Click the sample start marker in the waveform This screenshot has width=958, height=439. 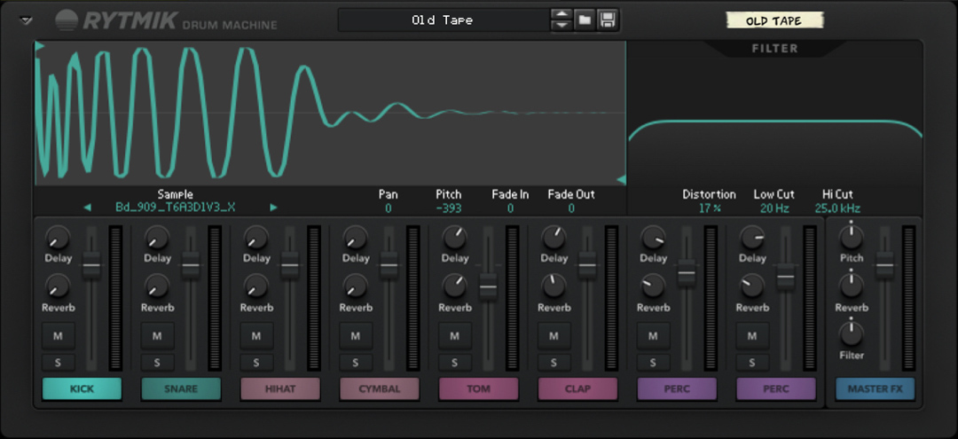[40, 46]
